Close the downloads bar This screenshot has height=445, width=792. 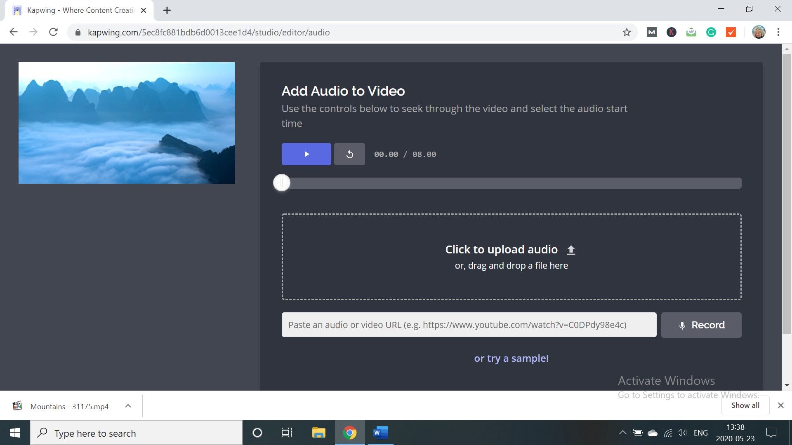click(x=780, y=405)
